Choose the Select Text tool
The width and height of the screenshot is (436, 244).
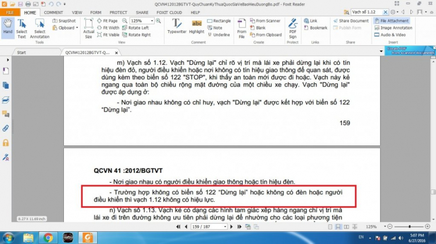(x=22, y=29)
